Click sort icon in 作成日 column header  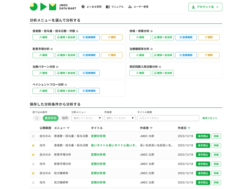tap(189, 128)
